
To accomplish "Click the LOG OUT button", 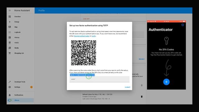I will click(x=86, y=19).
